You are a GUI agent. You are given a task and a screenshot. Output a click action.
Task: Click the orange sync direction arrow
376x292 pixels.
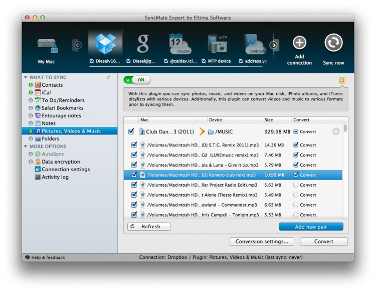coord(202,131)
